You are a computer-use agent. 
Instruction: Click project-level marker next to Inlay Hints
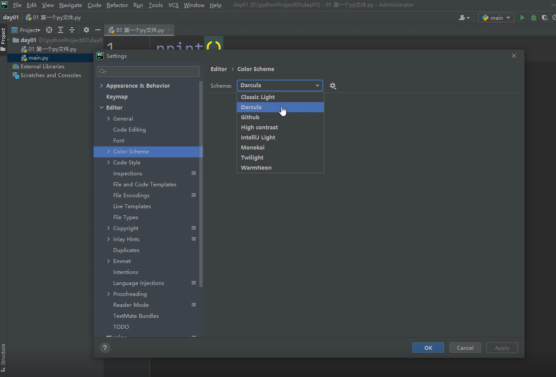point(194,239)
